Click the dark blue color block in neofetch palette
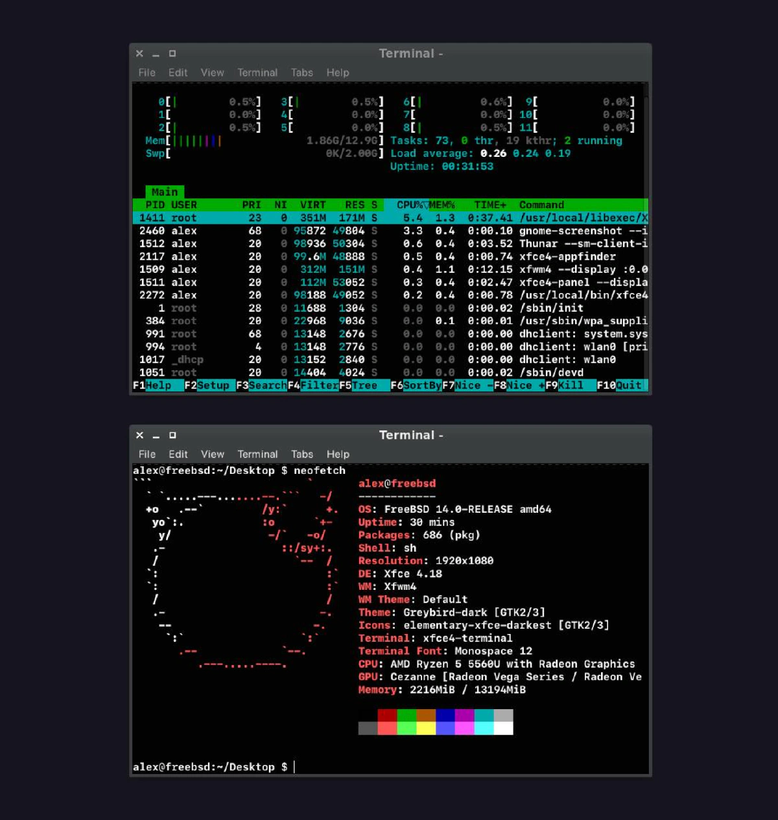 445,715
